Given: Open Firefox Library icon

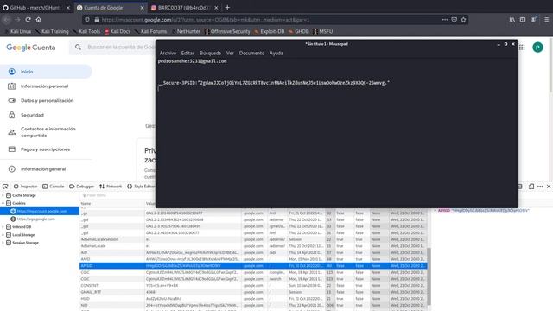Looking at the screenshot, I should (x=512, y=20).
